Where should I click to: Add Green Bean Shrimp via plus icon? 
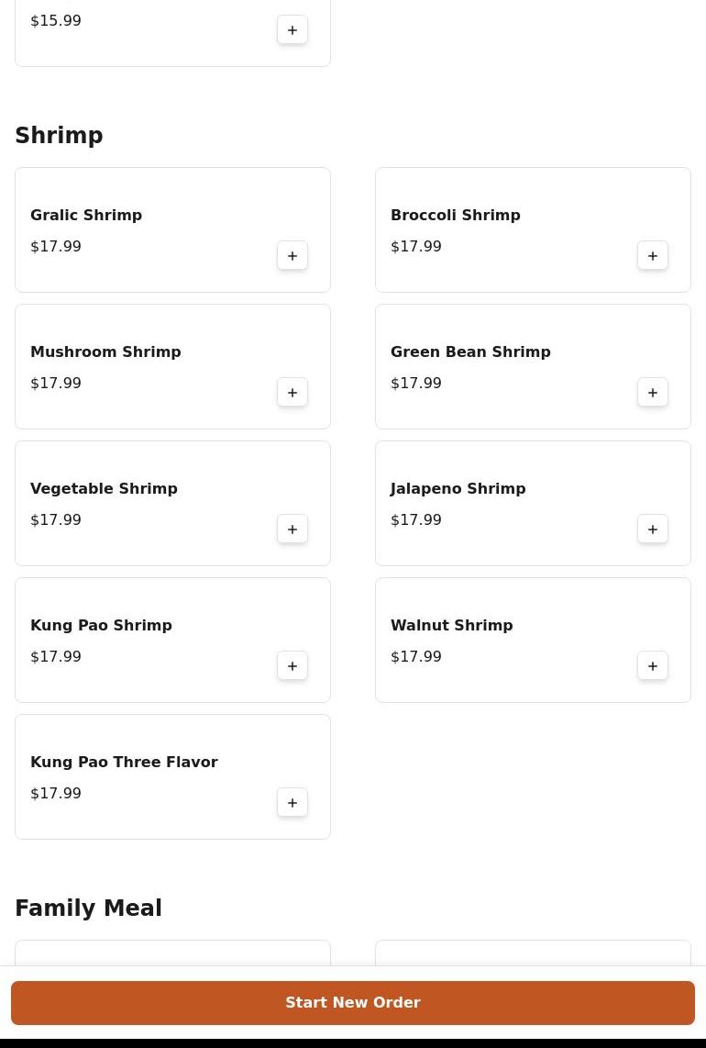click(653, 393)
